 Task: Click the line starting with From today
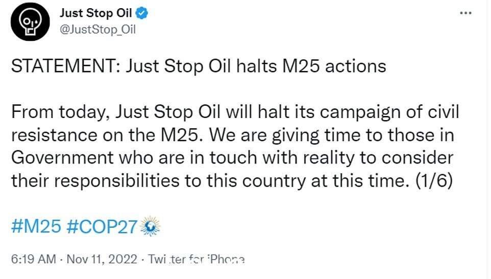pos(235,112)
